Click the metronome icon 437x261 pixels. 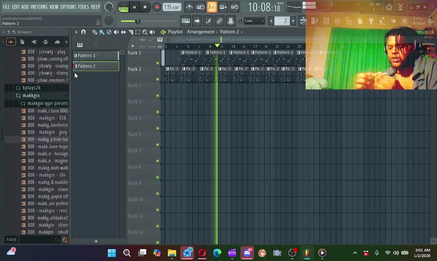click(189, 7)
